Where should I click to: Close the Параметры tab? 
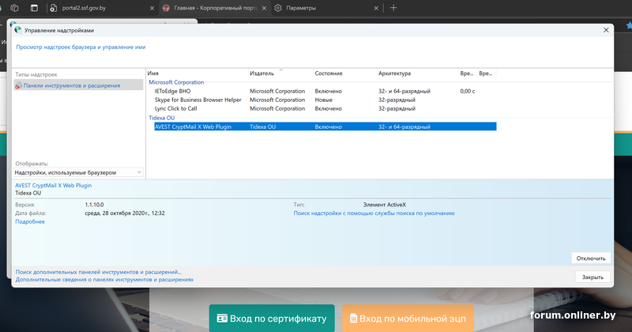point(376,8)
